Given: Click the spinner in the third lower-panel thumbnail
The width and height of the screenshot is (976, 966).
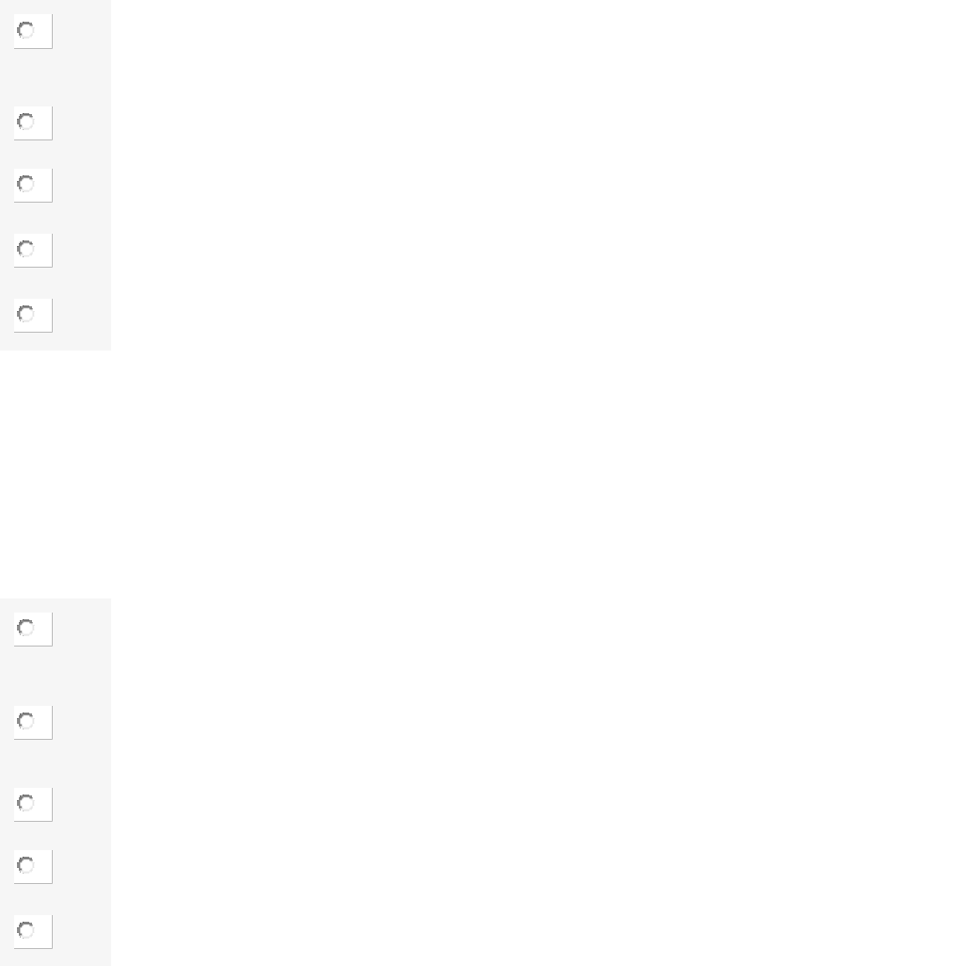Looking at the screenshot, I should [26, 803].
